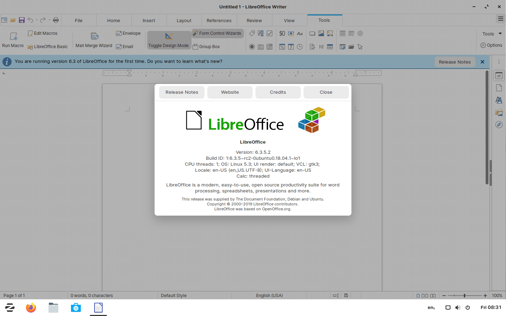
Task: Open sidebar Gallery deck
Action: coord(499,112)
